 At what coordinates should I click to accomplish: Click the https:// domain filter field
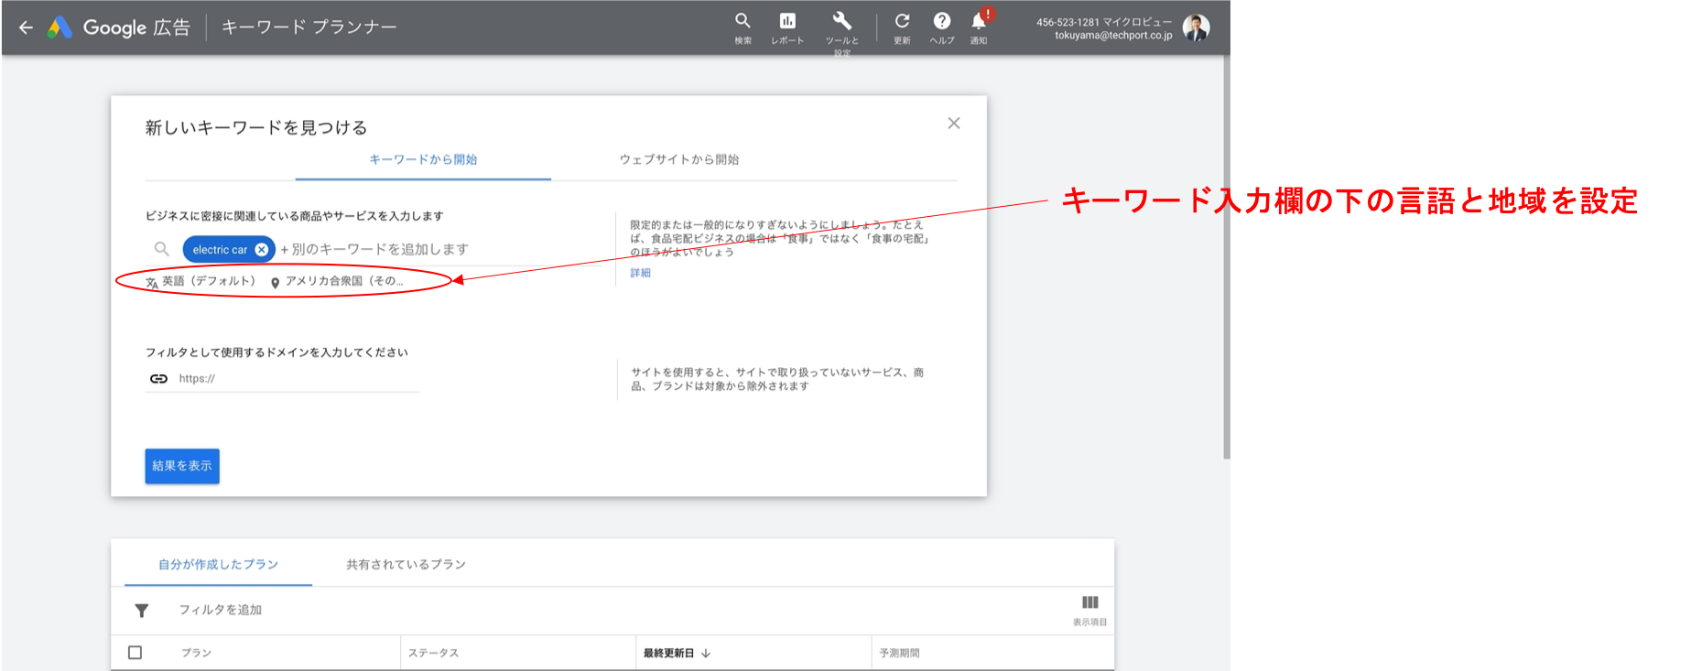(x=298, y=378)
